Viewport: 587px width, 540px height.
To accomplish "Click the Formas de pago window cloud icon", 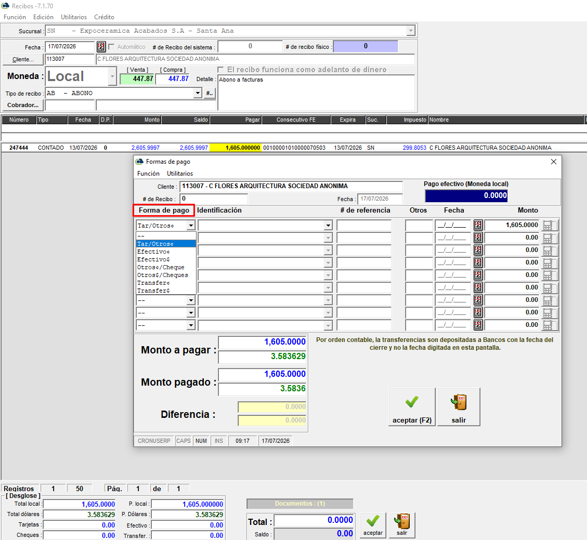I will (140, 161).
